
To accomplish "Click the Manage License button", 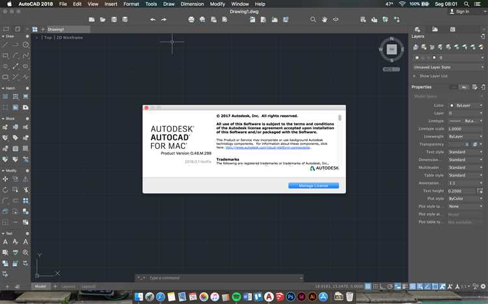I will tap(314, 186).
